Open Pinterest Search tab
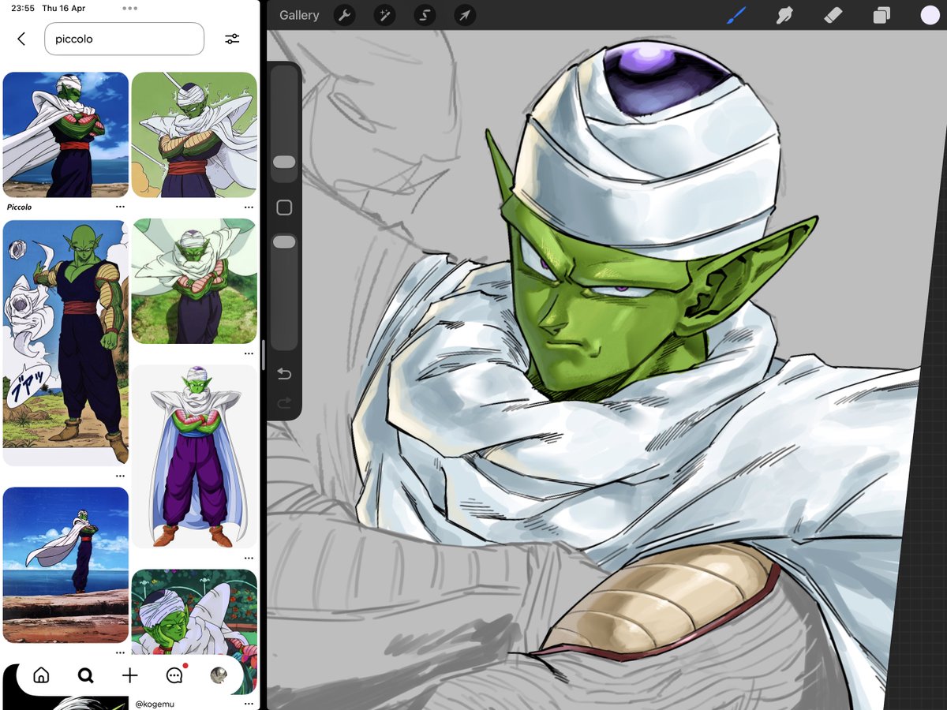 [85, 675]
